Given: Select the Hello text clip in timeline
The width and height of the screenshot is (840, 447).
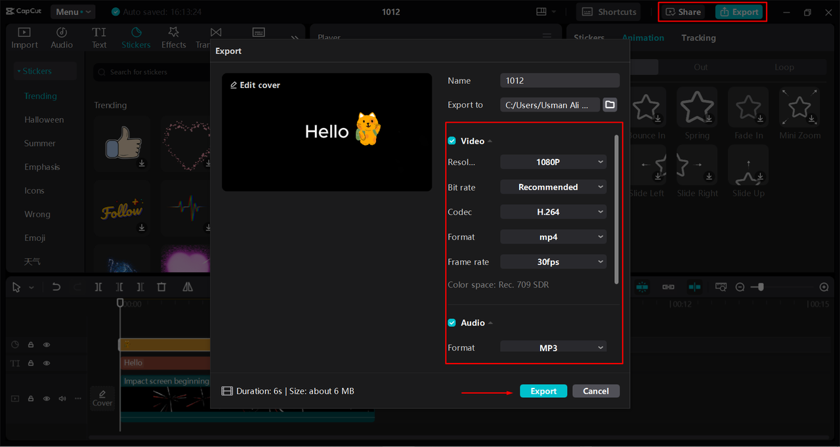Looking at the screenshot, I should (165, 363).
